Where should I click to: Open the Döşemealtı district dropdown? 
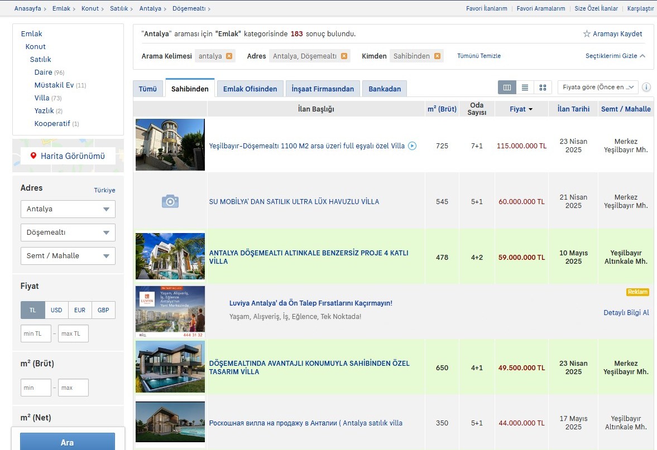[68, 233]
